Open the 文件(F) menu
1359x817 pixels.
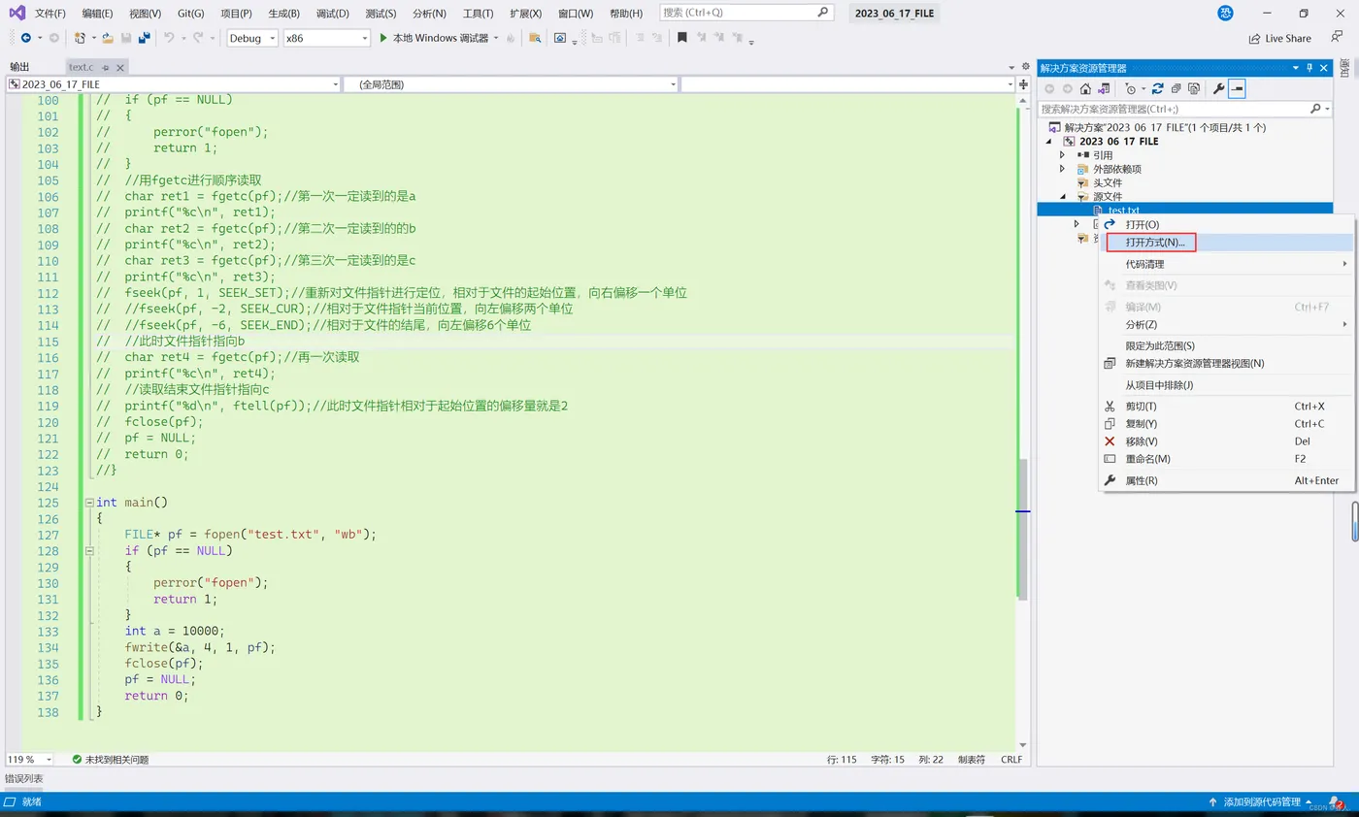(x=50, y=14)
